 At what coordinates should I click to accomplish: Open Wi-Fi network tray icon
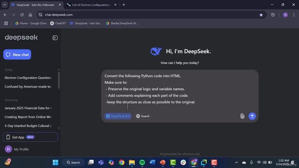[259, 162]
